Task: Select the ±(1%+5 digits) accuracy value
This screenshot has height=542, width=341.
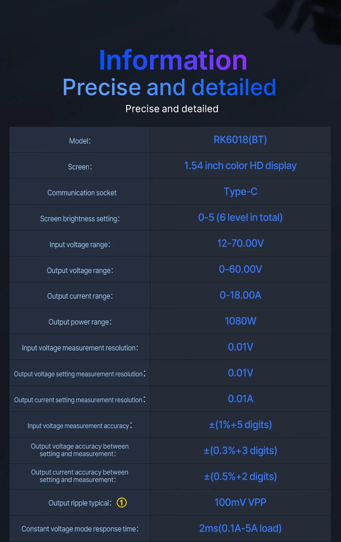Action: coord(240,425)
